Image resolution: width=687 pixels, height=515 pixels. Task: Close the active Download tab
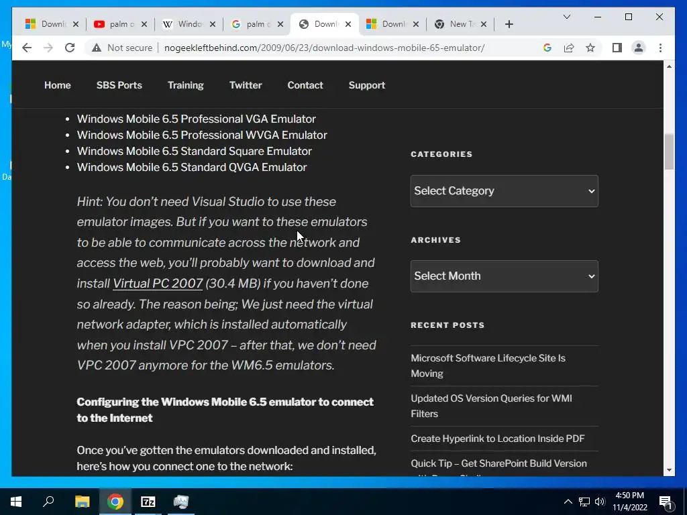(x=348, y=24)
